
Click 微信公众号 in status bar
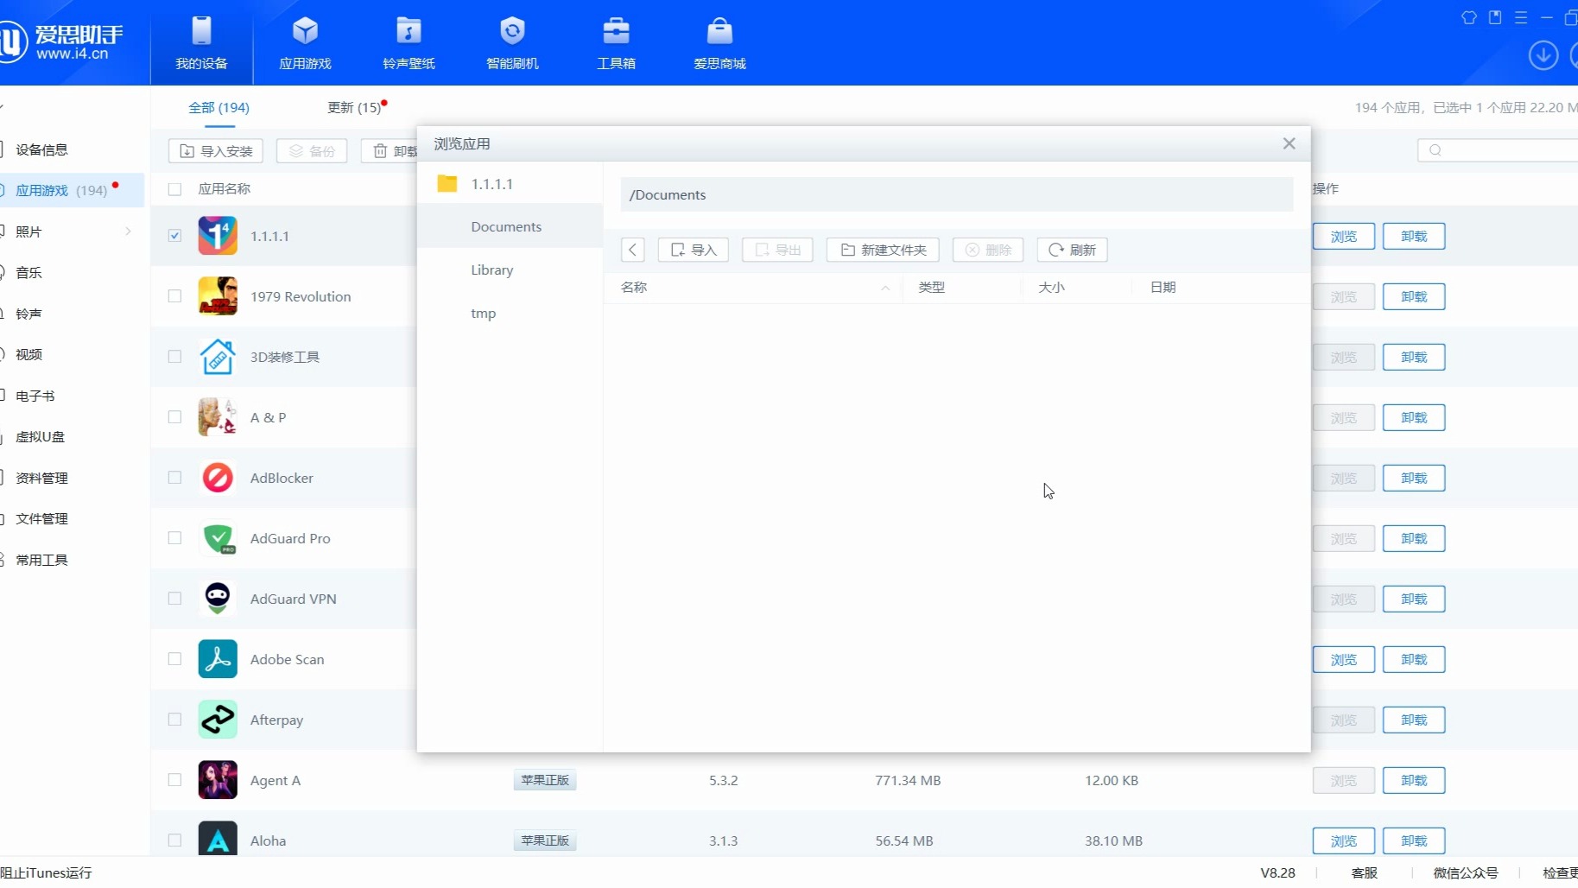click(1466, 873)
